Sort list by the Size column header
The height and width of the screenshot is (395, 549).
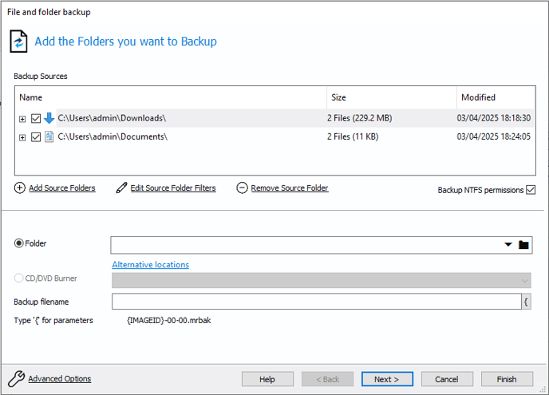[x=392, y=97]
